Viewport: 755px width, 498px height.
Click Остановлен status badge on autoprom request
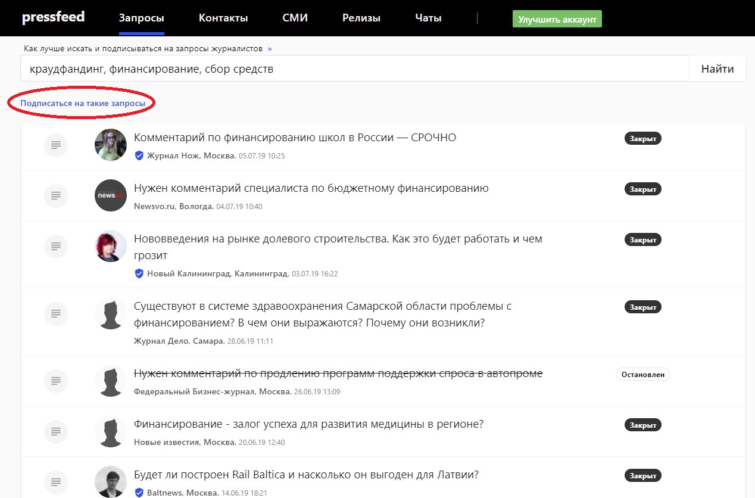[x=642, y=375]
